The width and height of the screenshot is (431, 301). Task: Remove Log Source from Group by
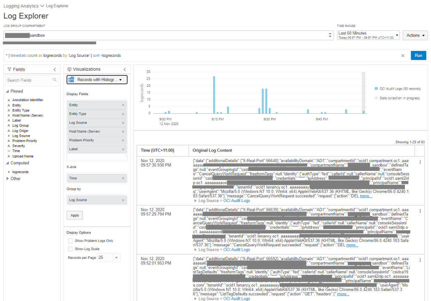pos(123,200)
